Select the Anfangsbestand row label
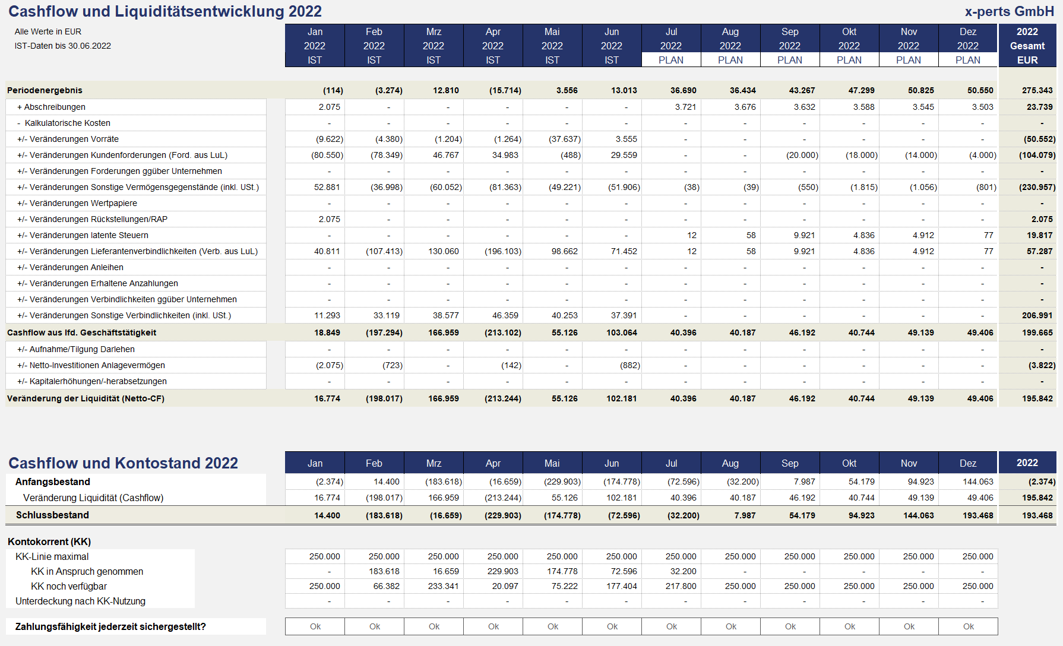This screenshot has width=1063, height=646. click(x=53, y=482)
